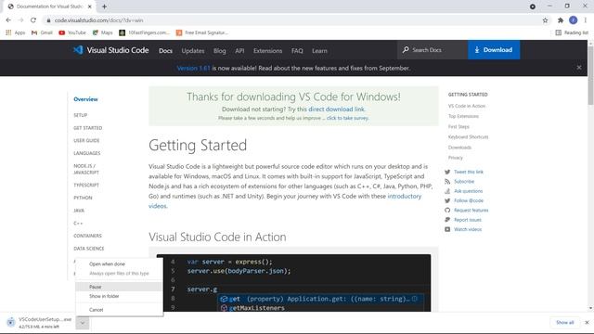Expand the USER GUIDE docs section
Screen dimensions: 594x334
click(86, 140)
